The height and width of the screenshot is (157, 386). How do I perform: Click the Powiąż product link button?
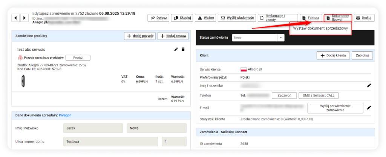click(78, 58)
